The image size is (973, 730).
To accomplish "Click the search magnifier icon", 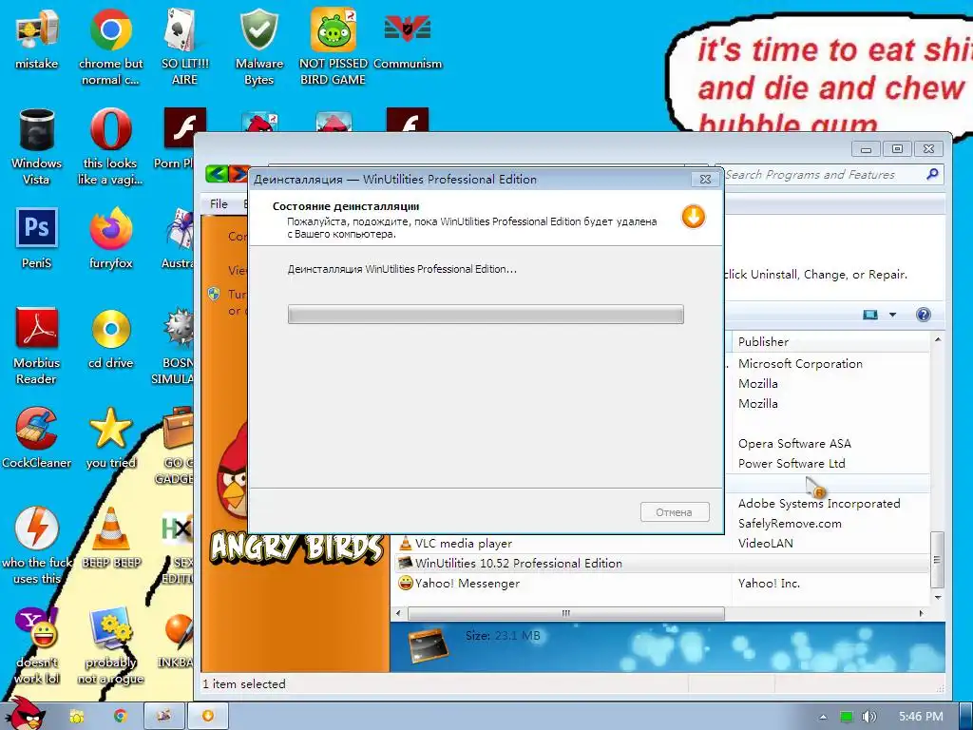I will (x=932, y=175).
